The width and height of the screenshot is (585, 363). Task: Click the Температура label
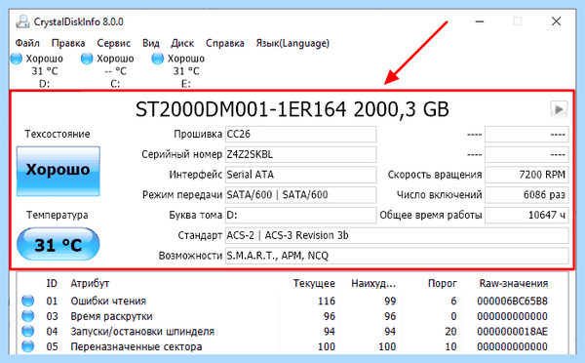pos(58,215)
